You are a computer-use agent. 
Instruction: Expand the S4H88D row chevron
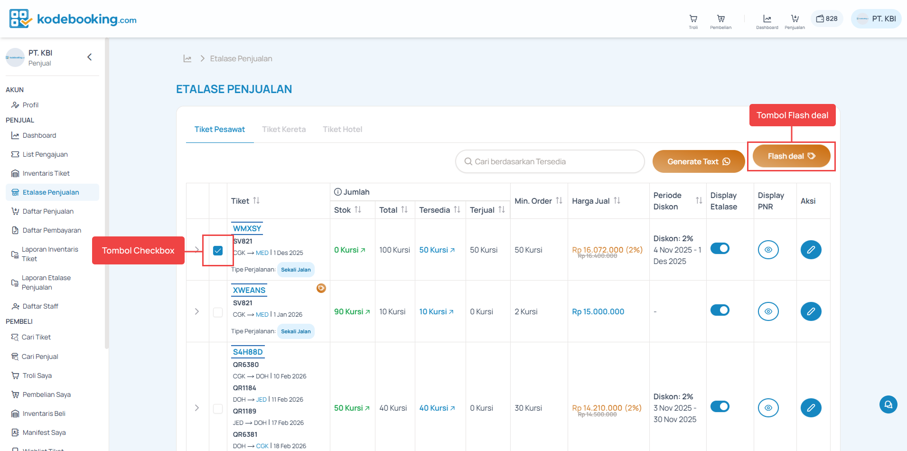197,408
